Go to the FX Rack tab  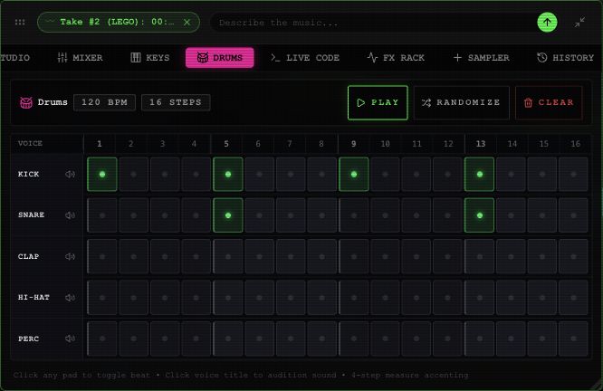[396, 58]
